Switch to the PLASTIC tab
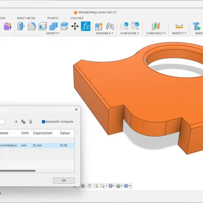203x203 pixels. click(53, 18)
